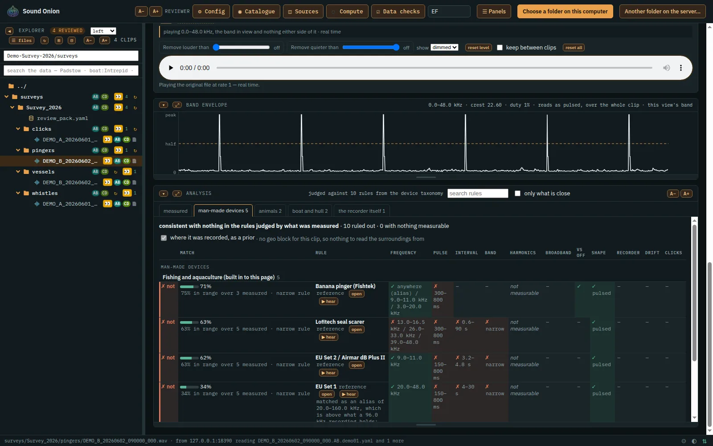Enable keep between clips checkbox

point(500,48)
